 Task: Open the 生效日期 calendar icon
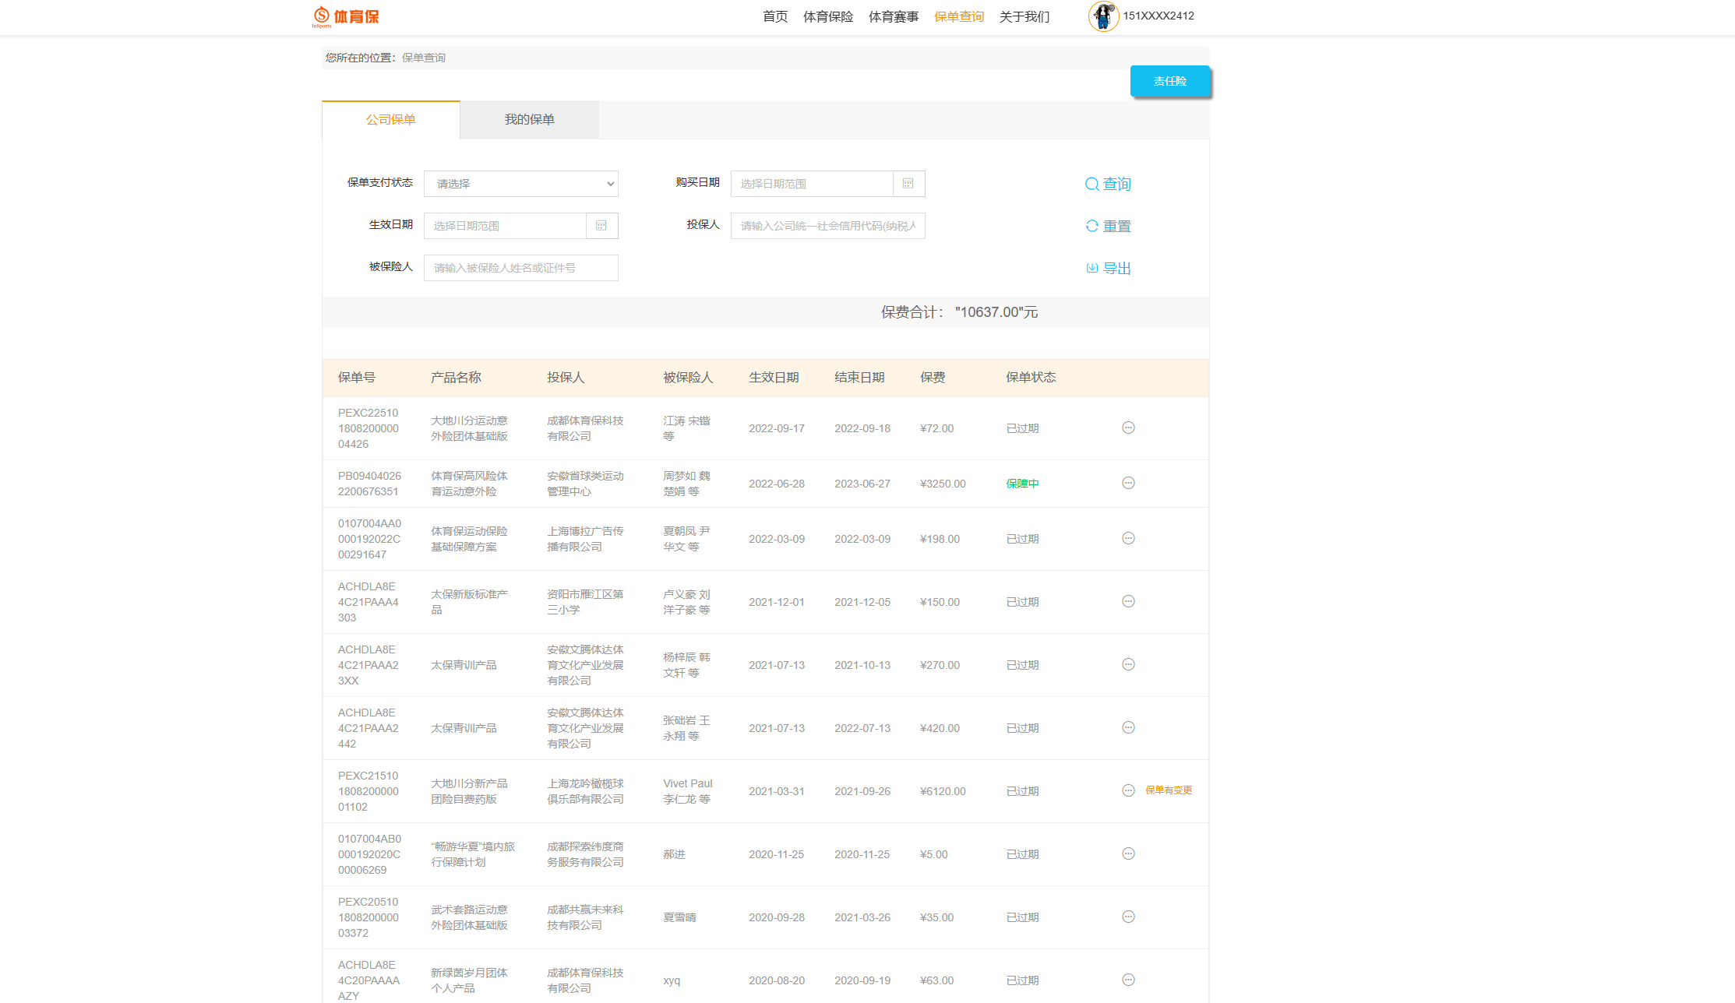click(x=601, y=226)
